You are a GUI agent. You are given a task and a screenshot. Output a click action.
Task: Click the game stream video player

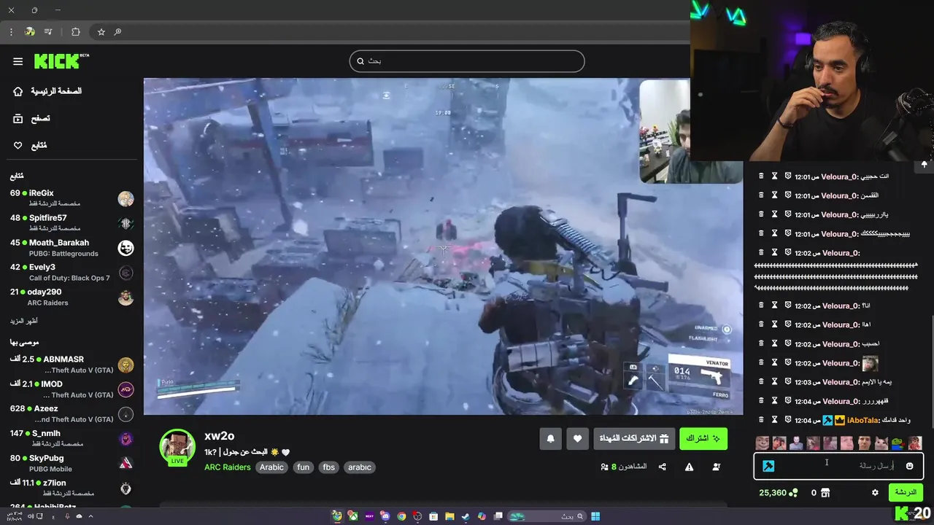point(443,246)
